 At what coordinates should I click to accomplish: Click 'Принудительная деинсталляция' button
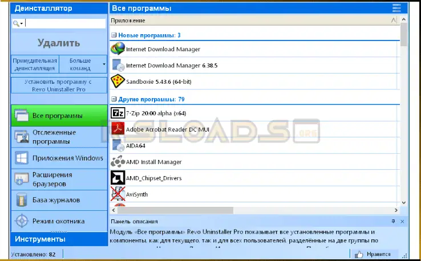pos(35,64)
